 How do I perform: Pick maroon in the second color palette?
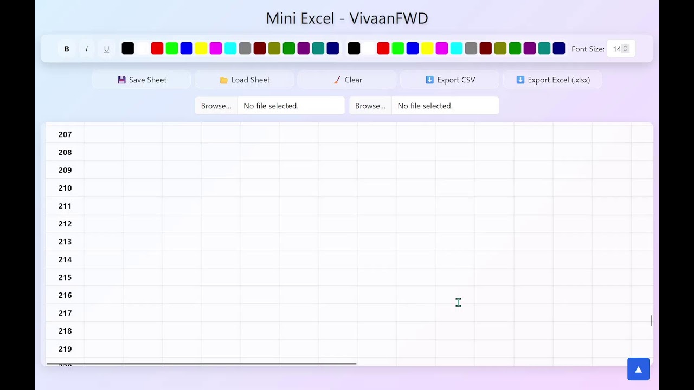coord(486,49)
